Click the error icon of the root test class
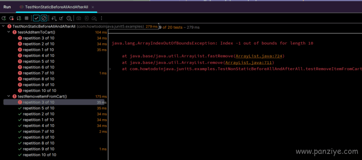This screenshot has width=362, height=160. click(x=10, y=26)
